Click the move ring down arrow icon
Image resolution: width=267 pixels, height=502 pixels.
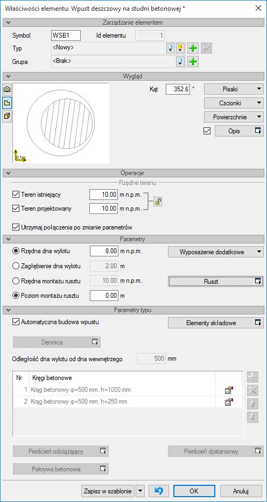pyautogui.click(x=253, y=418)
